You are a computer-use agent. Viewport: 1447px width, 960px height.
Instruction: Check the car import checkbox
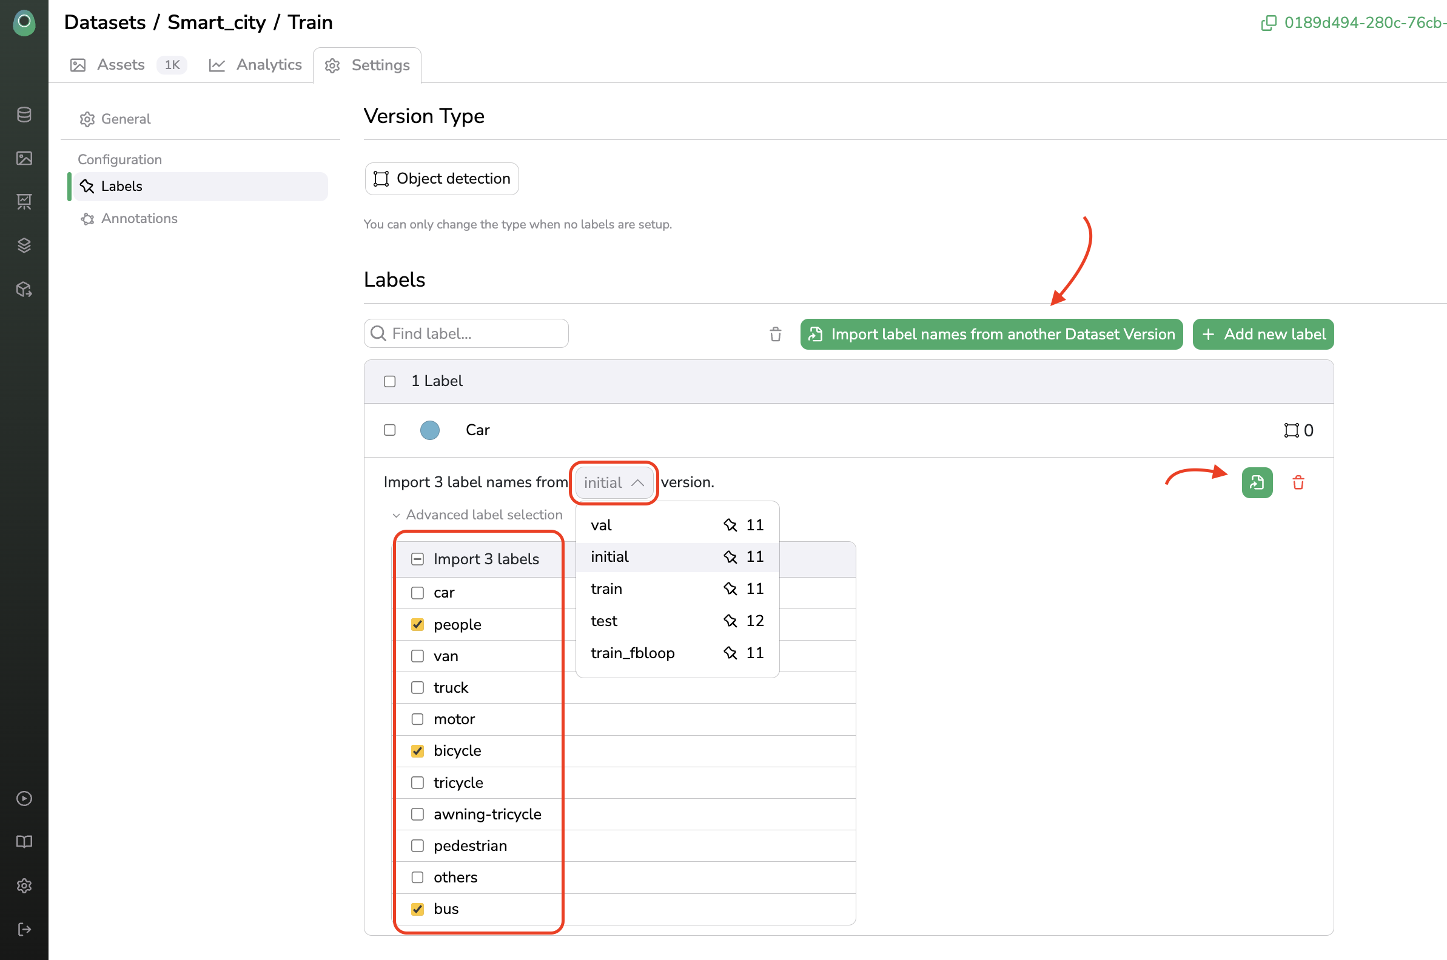[x=417, y=593]
